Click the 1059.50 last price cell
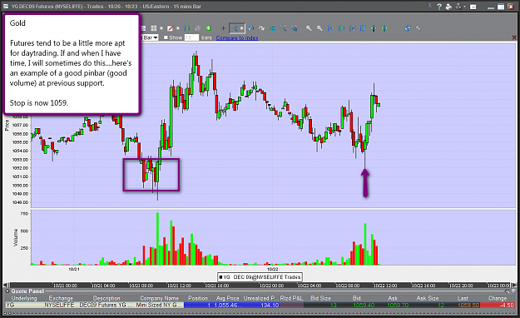This screenshot has width=520, height=318. 463,305
